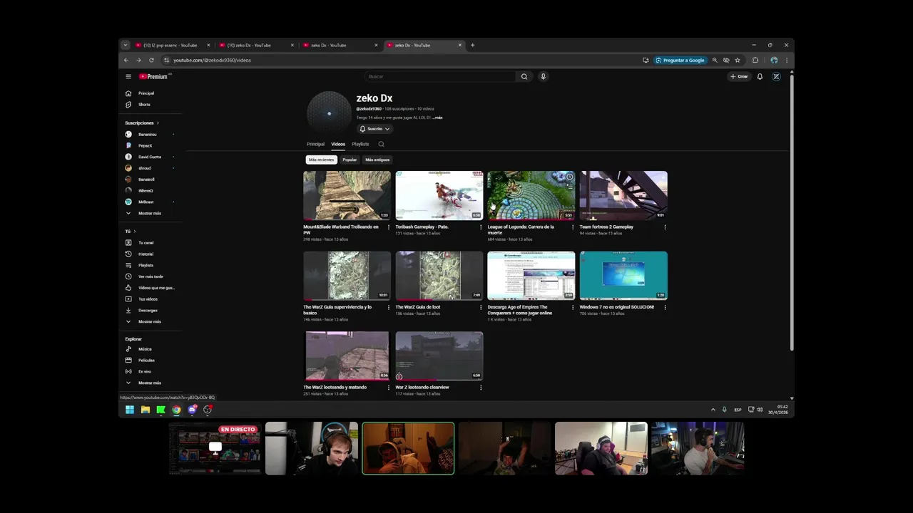
Task: Open the shroud subscription channel
Action: [x=144, y=168]
